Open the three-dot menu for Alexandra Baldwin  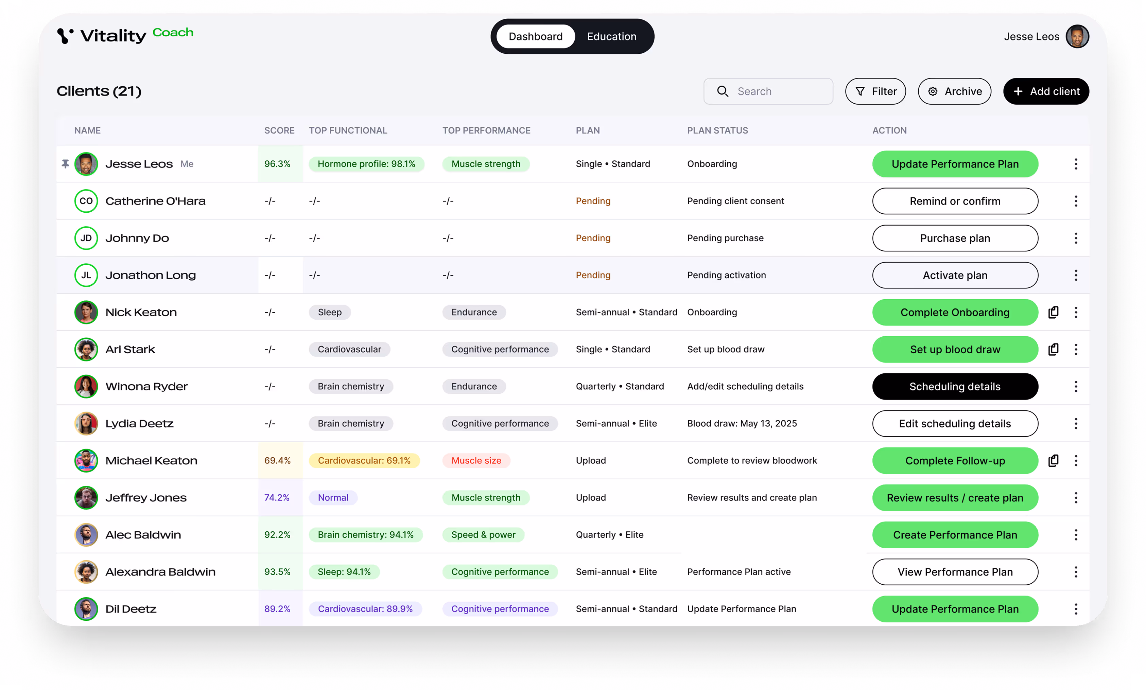(1075, 572)
